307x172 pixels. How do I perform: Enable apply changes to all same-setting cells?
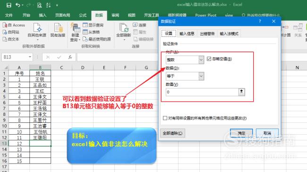tap(165, 118)
